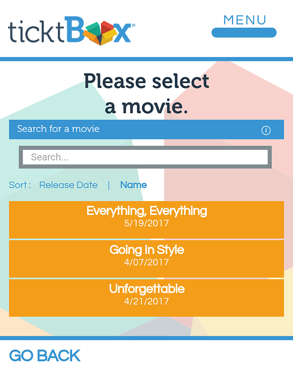Click the 5/19/2017 release date
Viewport: 293px width, 391px height.
click(146, 223)
